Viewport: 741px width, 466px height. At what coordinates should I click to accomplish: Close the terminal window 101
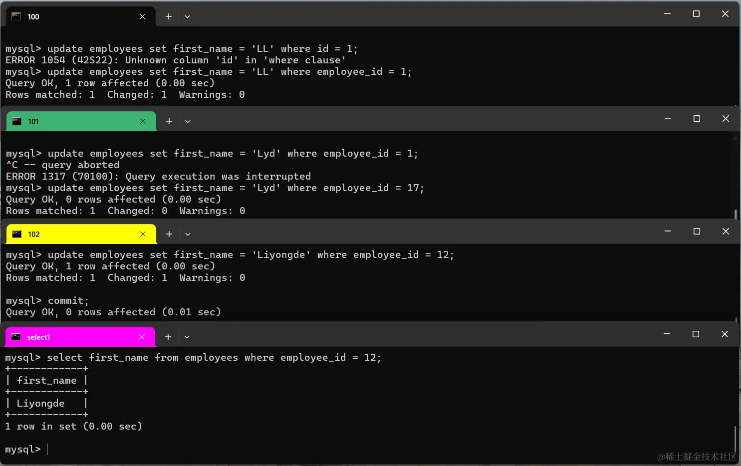[x=726, y=118]
